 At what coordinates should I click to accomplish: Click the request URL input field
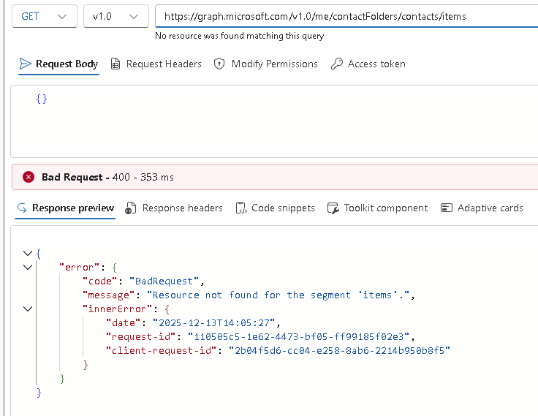346,16
